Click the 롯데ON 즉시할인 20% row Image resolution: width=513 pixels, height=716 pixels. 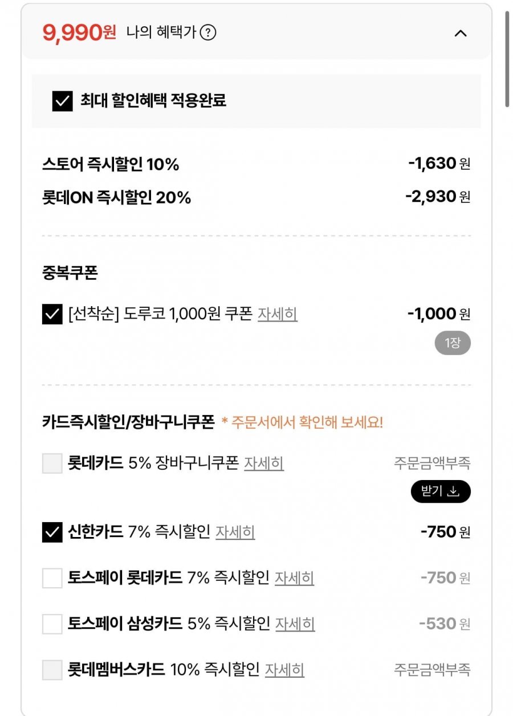(x=116, y=198)
